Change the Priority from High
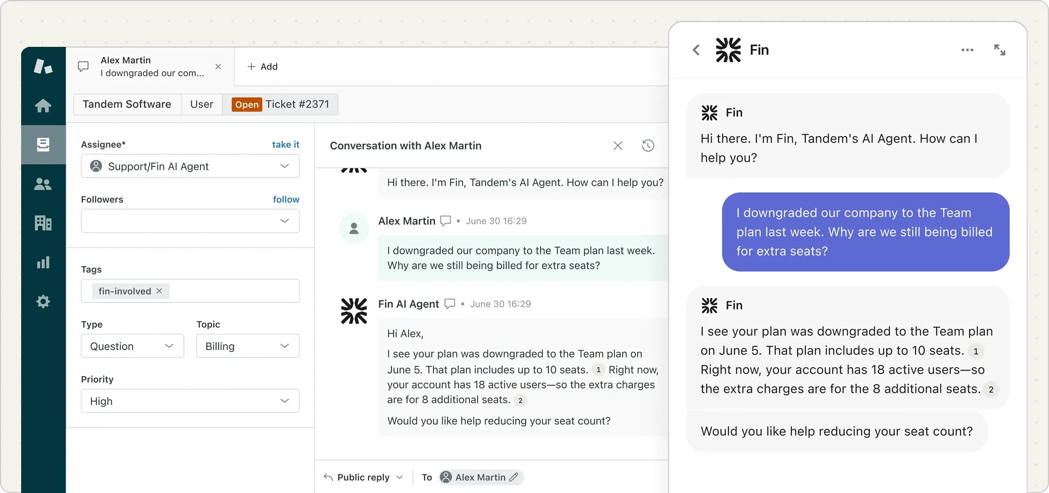The height and width of the screenshot is (493, 1049). (190, 401)
